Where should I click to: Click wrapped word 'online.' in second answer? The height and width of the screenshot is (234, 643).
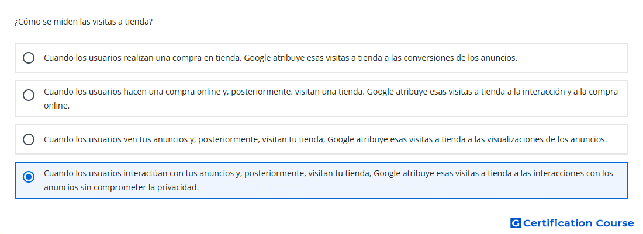coord(57,106)
